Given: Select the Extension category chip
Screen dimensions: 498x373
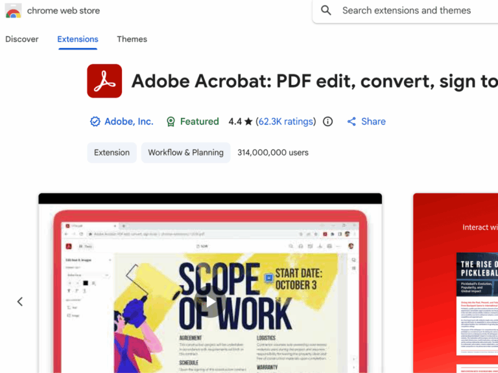Looking at the screenshot, I should (x=112, y=153).
